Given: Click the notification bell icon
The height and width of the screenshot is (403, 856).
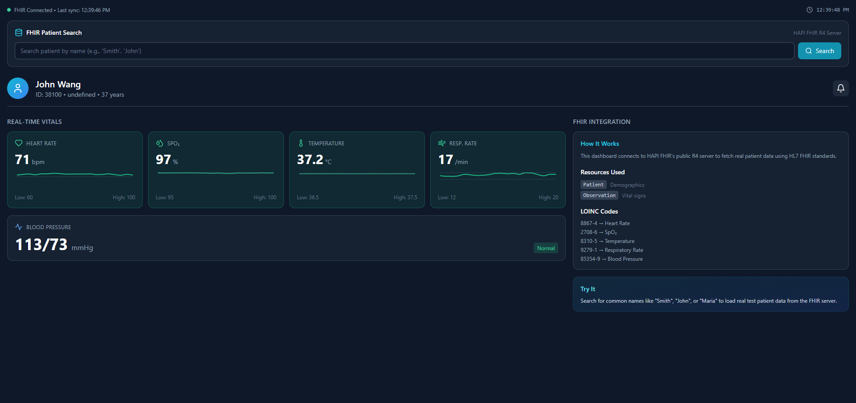Looking at the screenshot, I should point(840,88).
